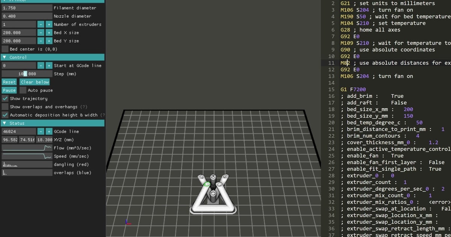This screenshot has width=451, height=237.
Task: Click plus button for Bed X size
Action: (x=49, y=33)
